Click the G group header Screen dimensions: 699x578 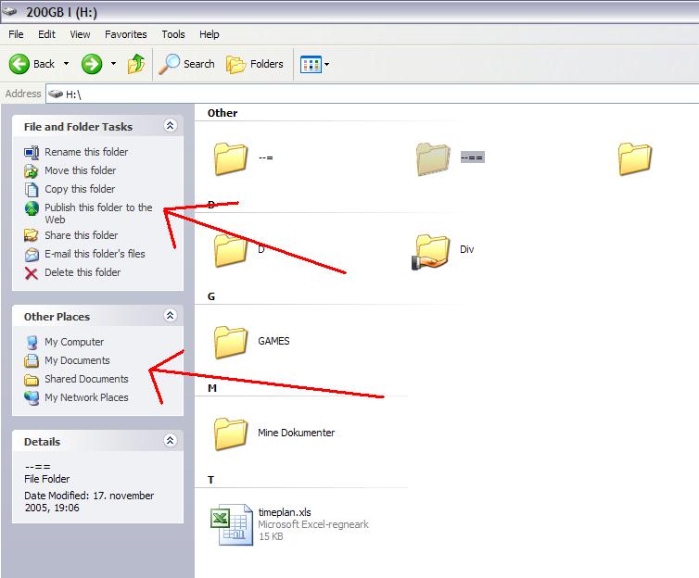211,296
